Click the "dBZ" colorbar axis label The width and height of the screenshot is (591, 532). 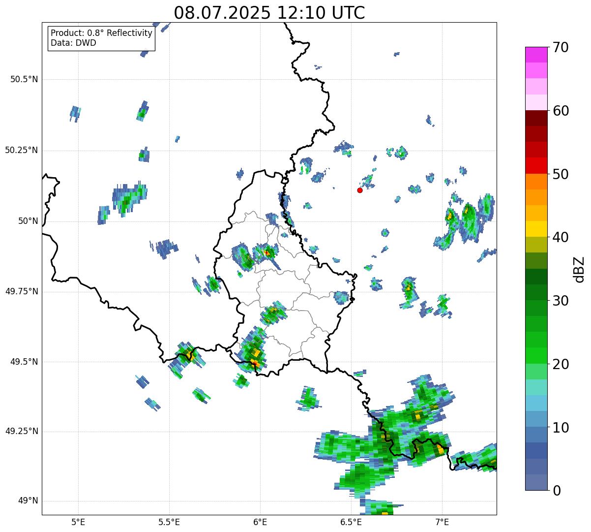[579, 269]
